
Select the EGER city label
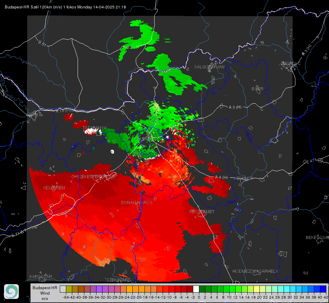tap(257, 89)
